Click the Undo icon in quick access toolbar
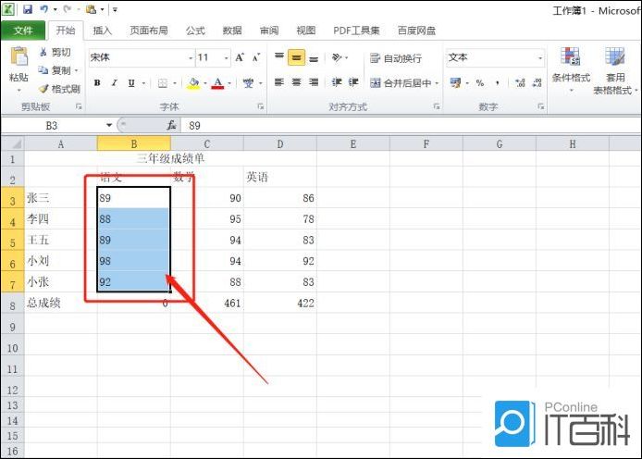The height and width of the screenshot is (459, 642). (43, 9)
